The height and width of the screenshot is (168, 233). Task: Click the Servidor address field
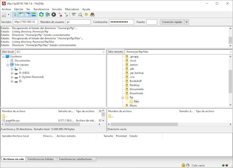[x=25, y=22]
